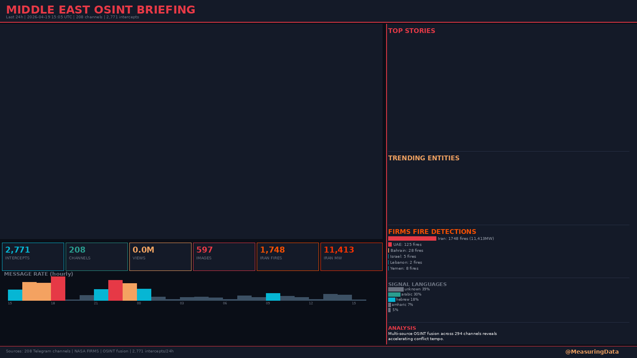The height and width of the screenshot is (358, 637).
Task: Click the Israel: 5 fires entry
Action: pyautogui.click(x=402, y=256)
